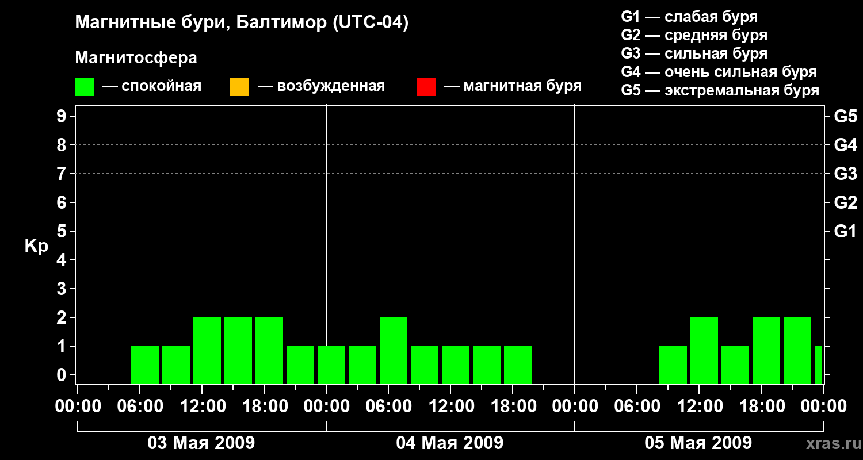Click the legend label '— спокойная'
The width and height of the screenshot is (863, 460).
click(x=152, y=86)
